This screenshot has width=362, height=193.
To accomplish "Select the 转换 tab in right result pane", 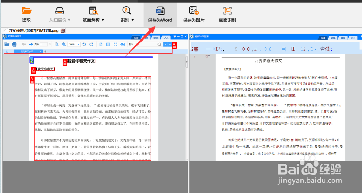I will (333, 38).
